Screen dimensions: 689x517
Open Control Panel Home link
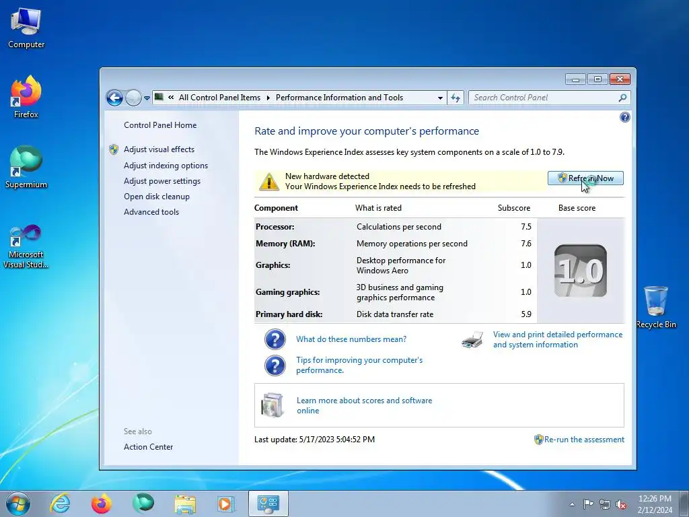[160, 125]
